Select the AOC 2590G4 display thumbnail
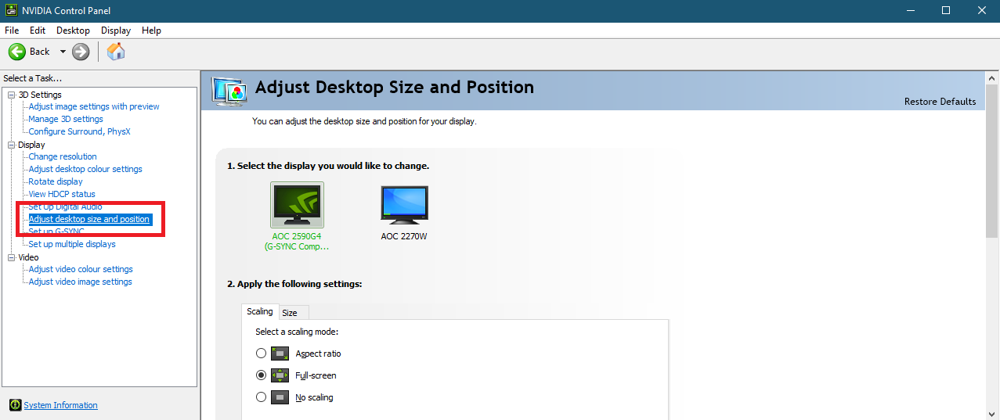1000x420 pixels. [x=297, y=205]
